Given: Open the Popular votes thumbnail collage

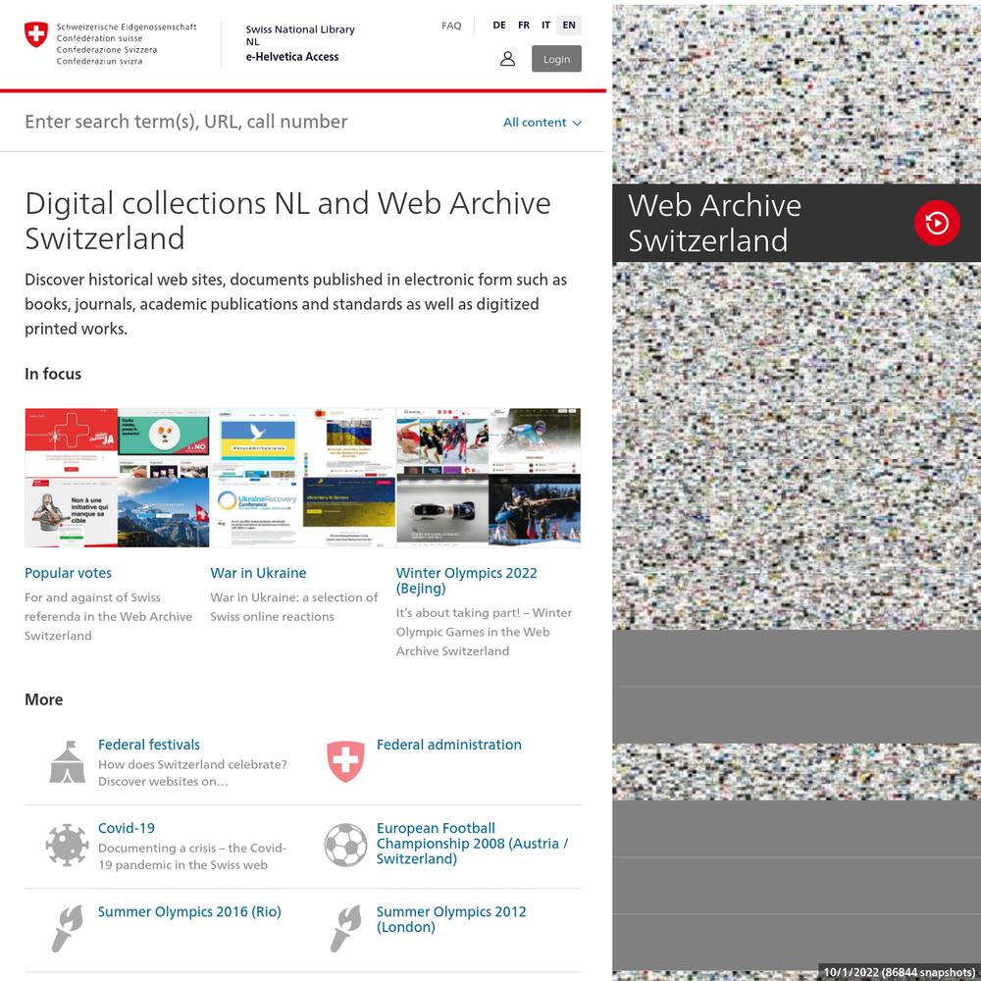Looking at the screenshot, I should pos(117,478).
